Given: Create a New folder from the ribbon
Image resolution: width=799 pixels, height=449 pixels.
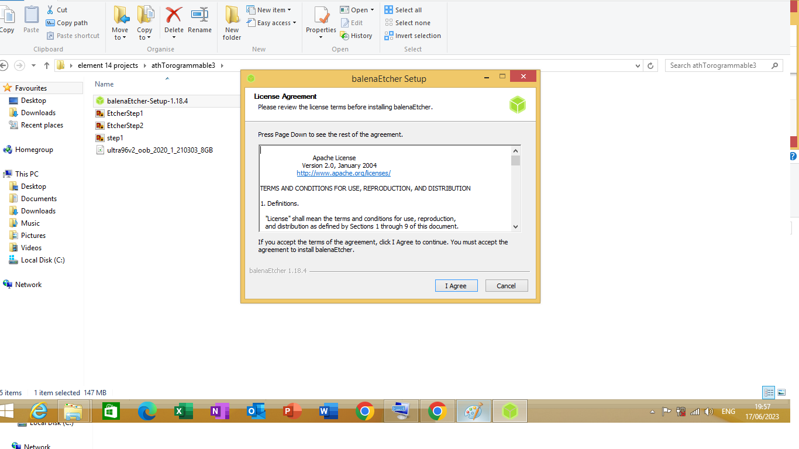Looking at the screenshot, I should (x=232, y=23).
